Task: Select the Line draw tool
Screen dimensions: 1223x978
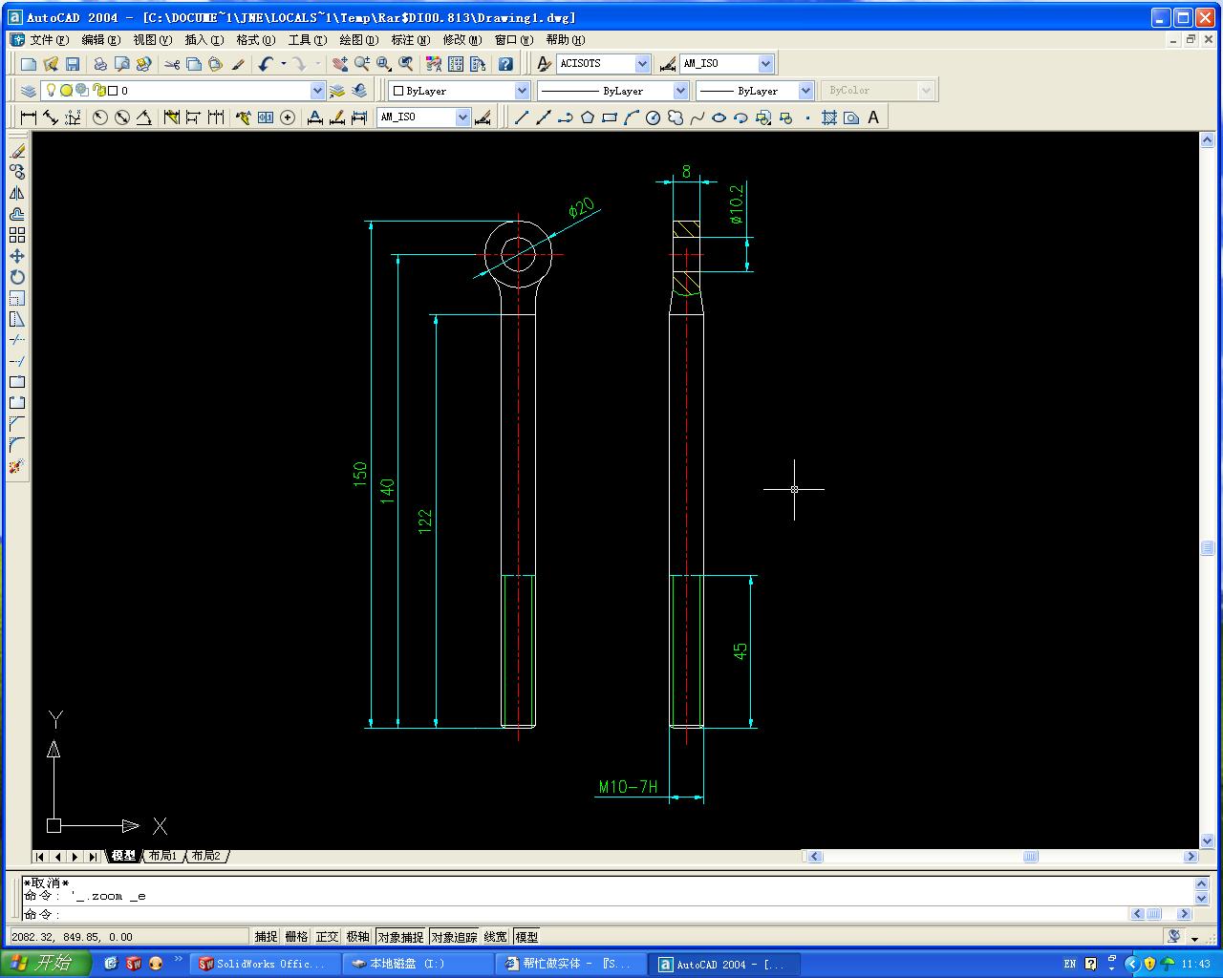Action: 522,117
